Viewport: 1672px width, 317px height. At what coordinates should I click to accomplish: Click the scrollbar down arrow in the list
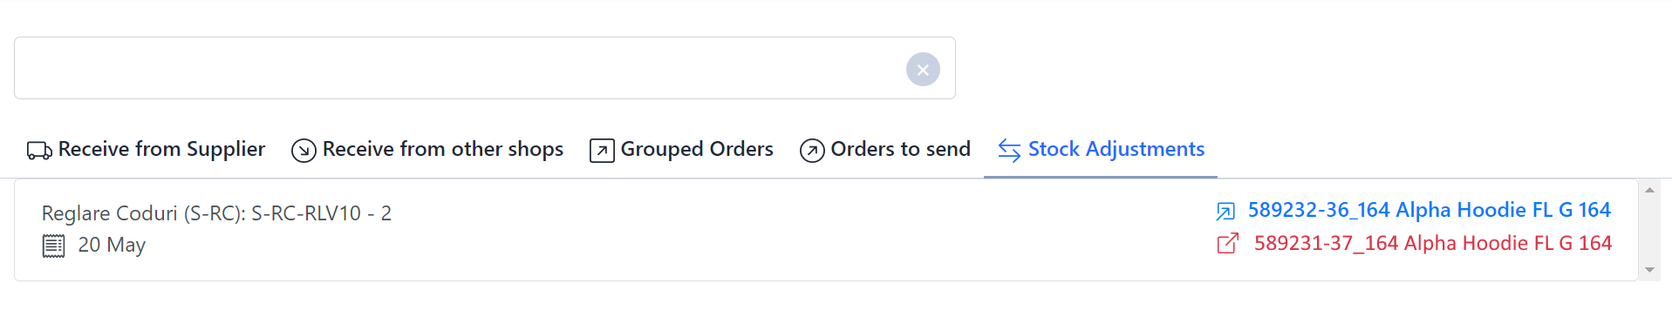point(1649,270)
